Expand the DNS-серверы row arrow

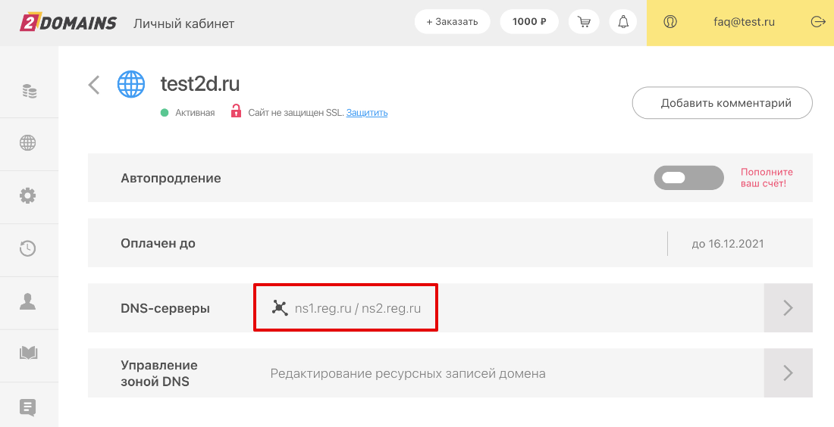[788, 308]
